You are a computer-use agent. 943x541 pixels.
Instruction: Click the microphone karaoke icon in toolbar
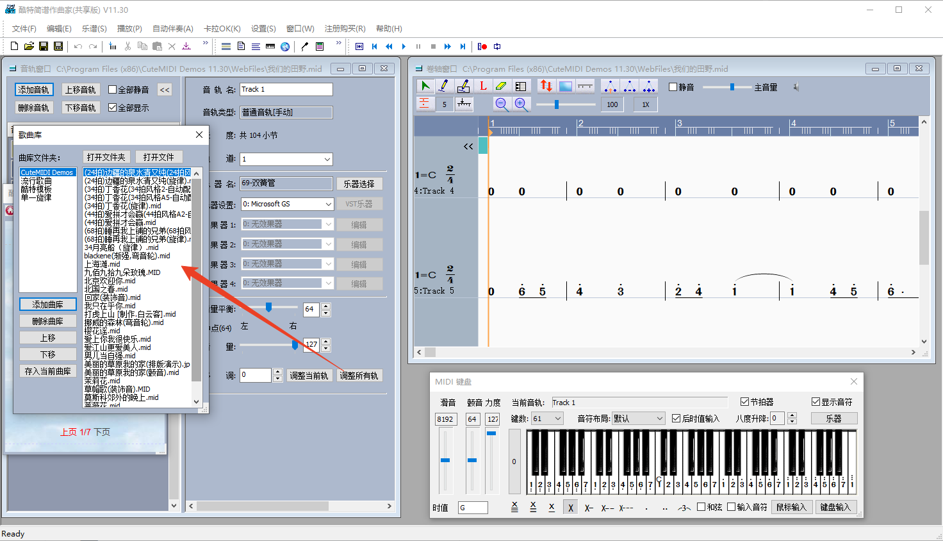[x=305, y=46]
